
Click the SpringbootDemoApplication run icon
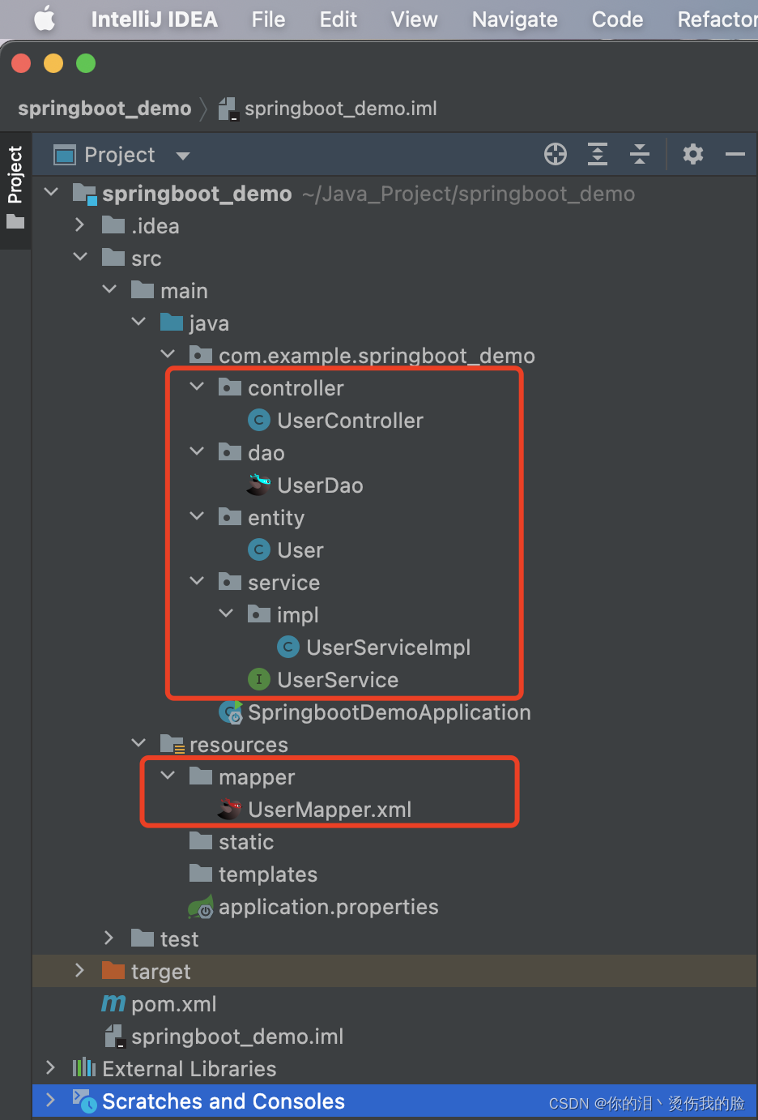pyautogui.click(x=230, y=712)
